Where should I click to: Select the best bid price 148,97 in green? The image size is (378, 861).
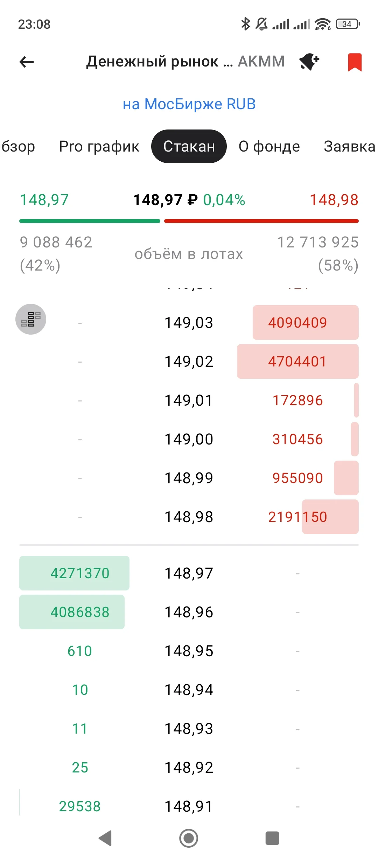(x=44, y=200)
